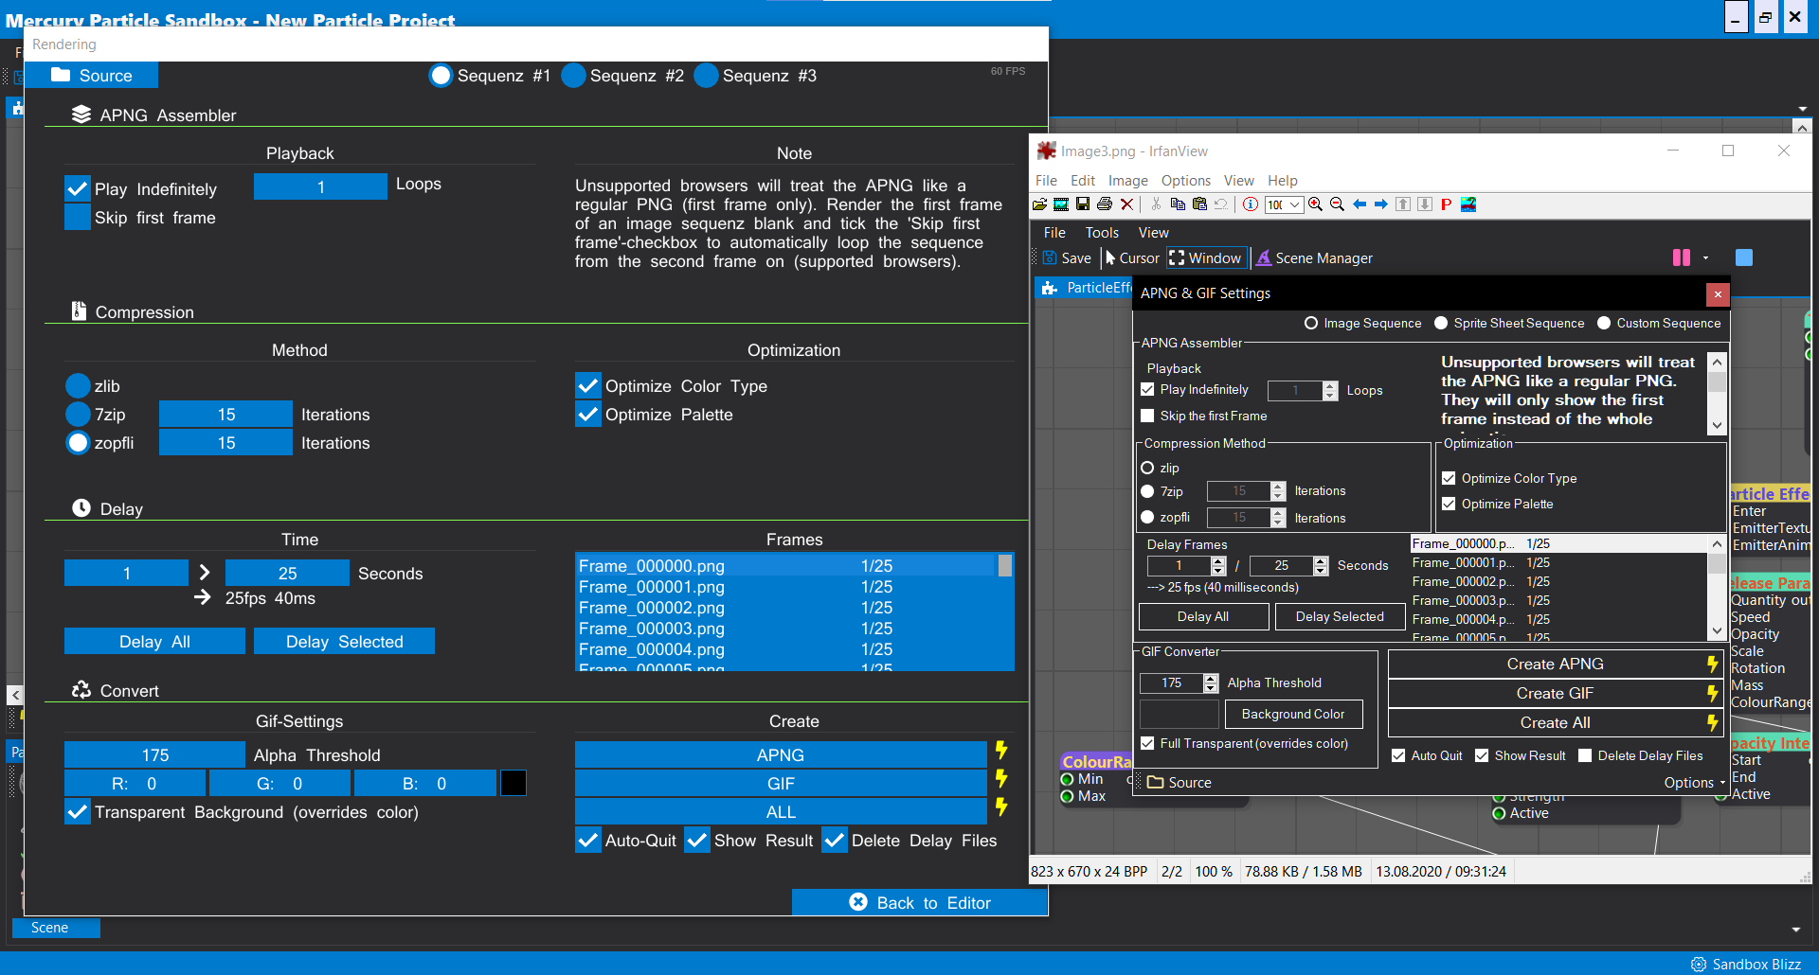Image resolution: width=1819 pixels, height=975 pixels.
Task: Open the Options menu in IrfanView
Action: coord(1185,180)
